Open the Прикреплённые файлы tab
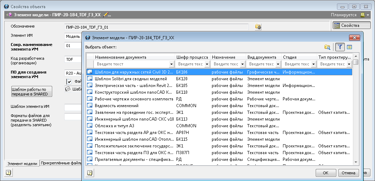375x181 pixels. coord(61,163)
